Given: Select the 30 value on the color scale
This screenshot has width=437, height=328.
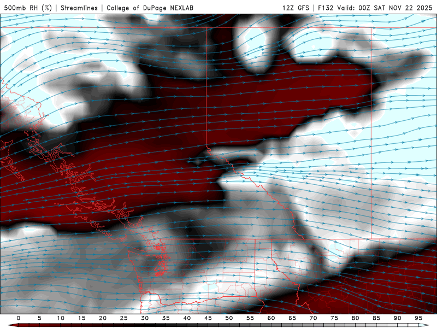Looking at the screenshot, I should (145, 318).
